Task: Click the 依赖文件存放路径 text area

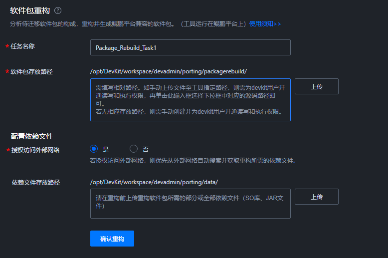Action: pos(191,204)
